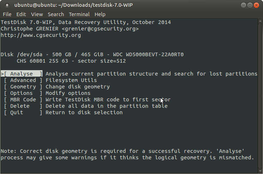This screenshot has height=174, width=263.
Task: Close the TestDisk terminal window
Action: click(256, 5)
